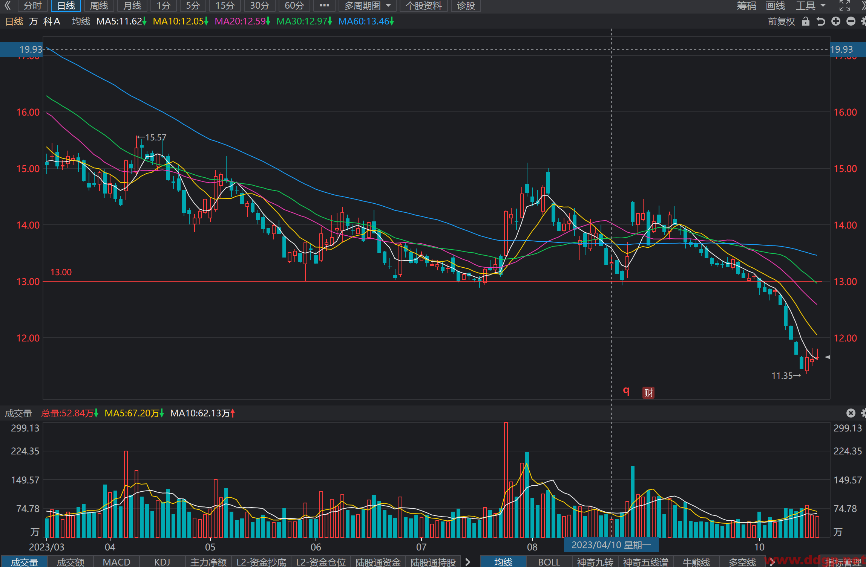Zoom in using the plus circle icon
Image resolution: width=866 pixels, height=567 pixels.
(x=835, y=21)
